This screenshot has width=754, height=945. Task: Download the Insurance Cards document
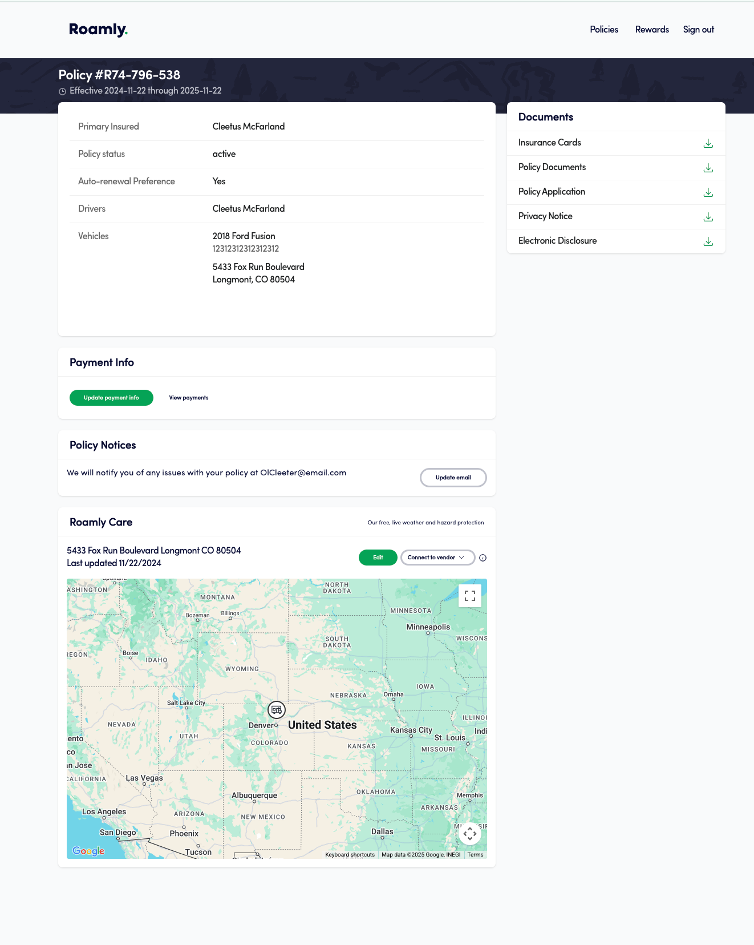pos(708,143)
